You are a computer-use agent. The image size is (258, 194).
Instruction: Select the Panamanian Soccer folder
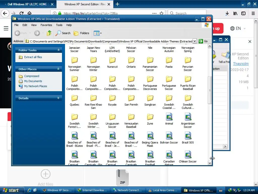[x=150, y=64]
